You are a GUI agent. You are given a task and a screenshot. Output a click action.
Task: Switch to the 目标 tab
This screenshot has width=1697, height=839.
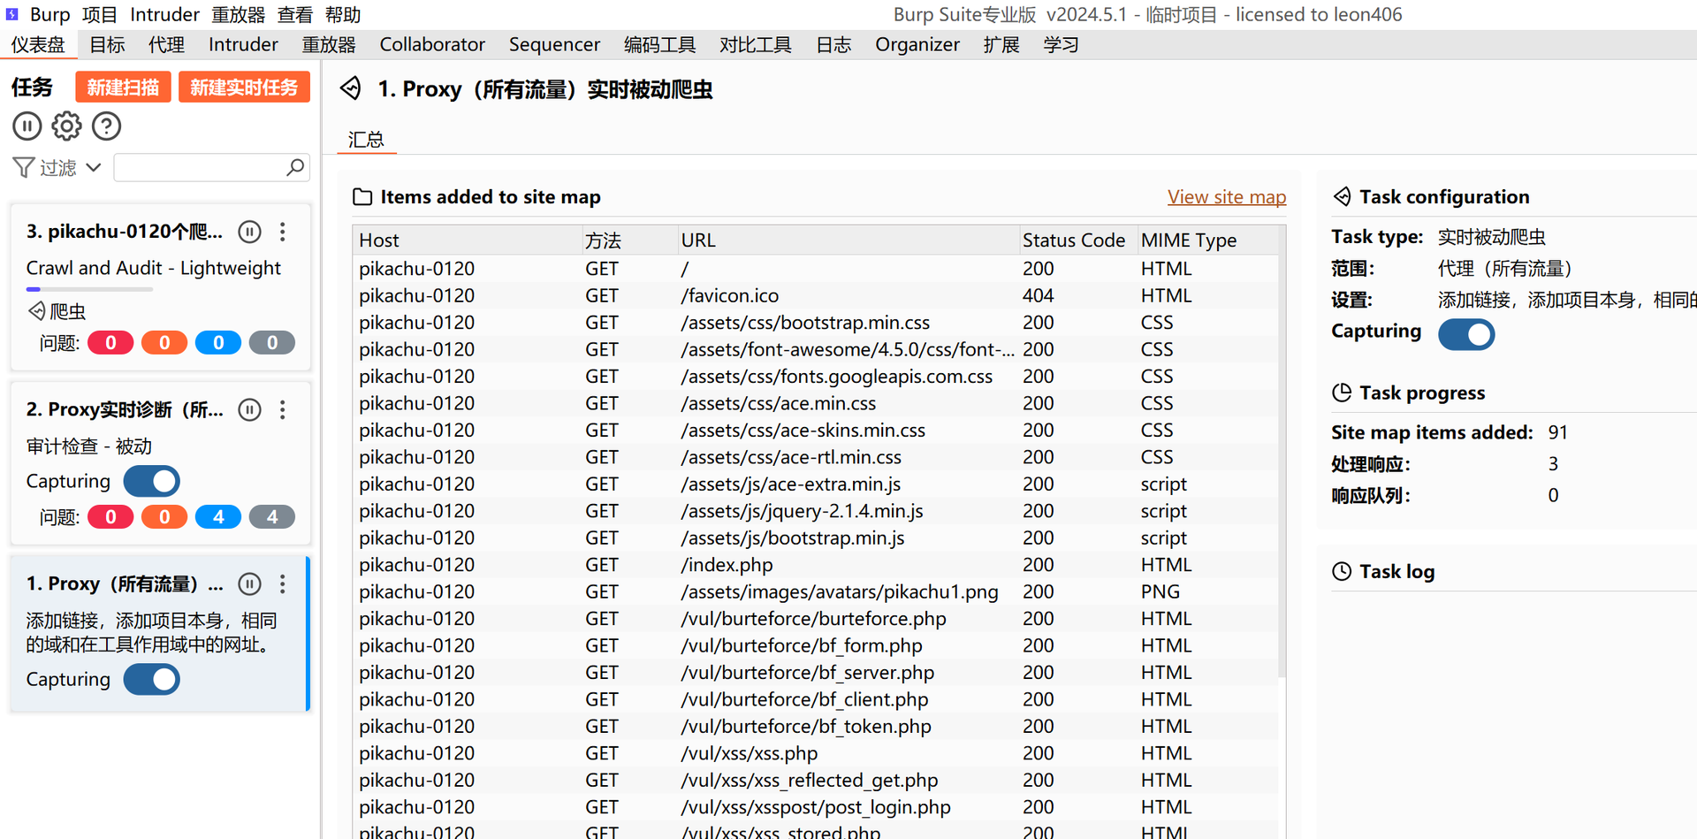[107, 44]
